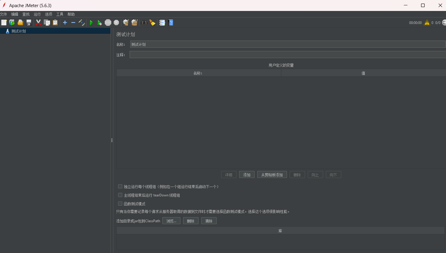Open the 文件 menu

pyautogui.click(x=4, y=14)
